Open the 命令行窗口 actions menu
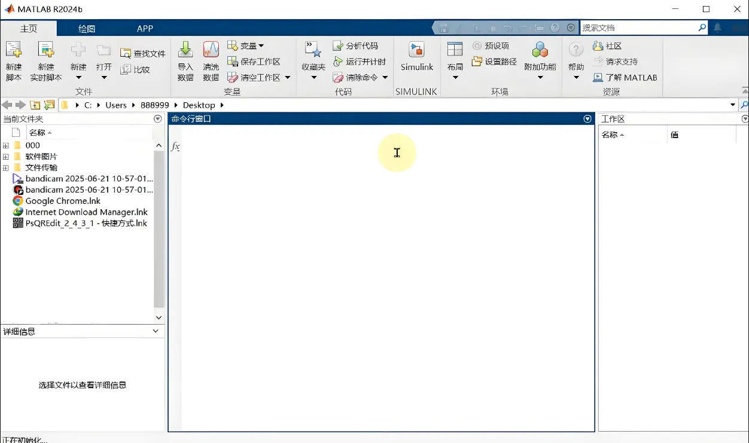The width and height of the screenshot is (749, 443). (587, 119)
